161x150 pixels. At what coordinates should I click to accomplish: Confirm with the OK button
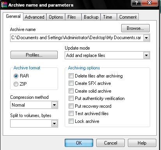click(79, 143)
